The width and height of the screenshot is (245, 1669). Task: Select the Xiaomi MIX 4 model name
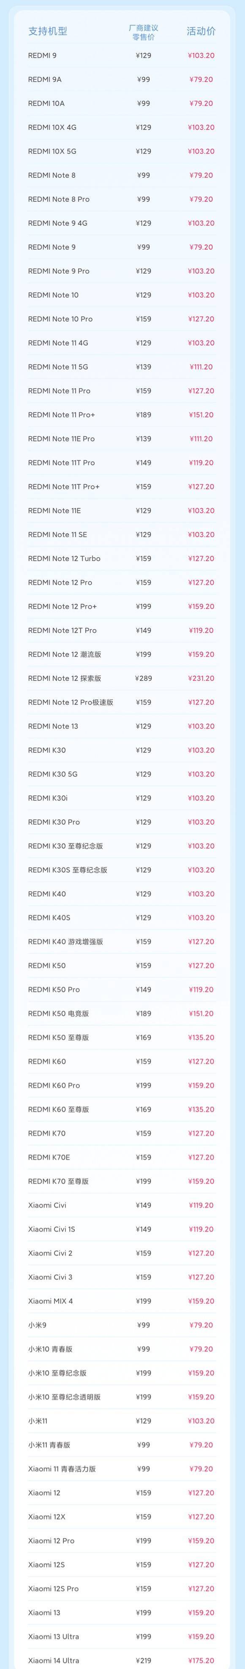[x=50, y=1302]
